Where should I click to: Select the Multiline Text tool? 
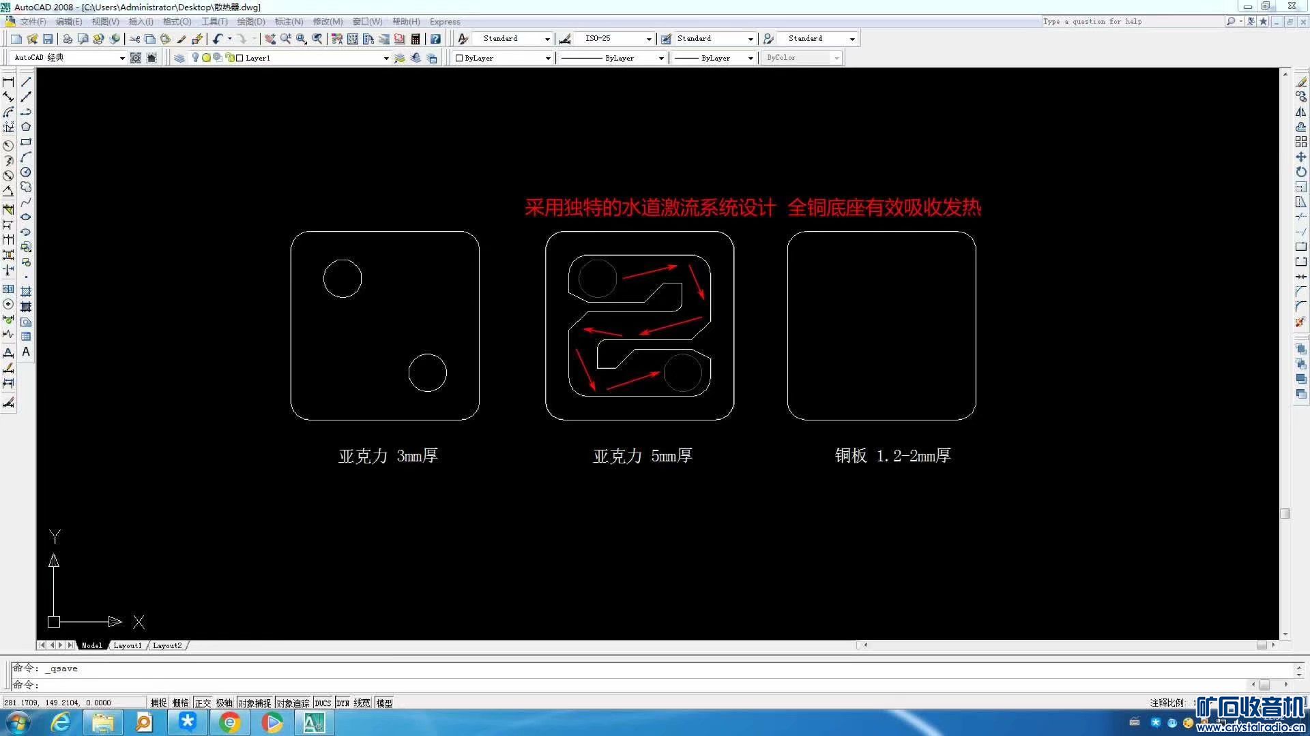pyautogui.click(x=26, y=352)
